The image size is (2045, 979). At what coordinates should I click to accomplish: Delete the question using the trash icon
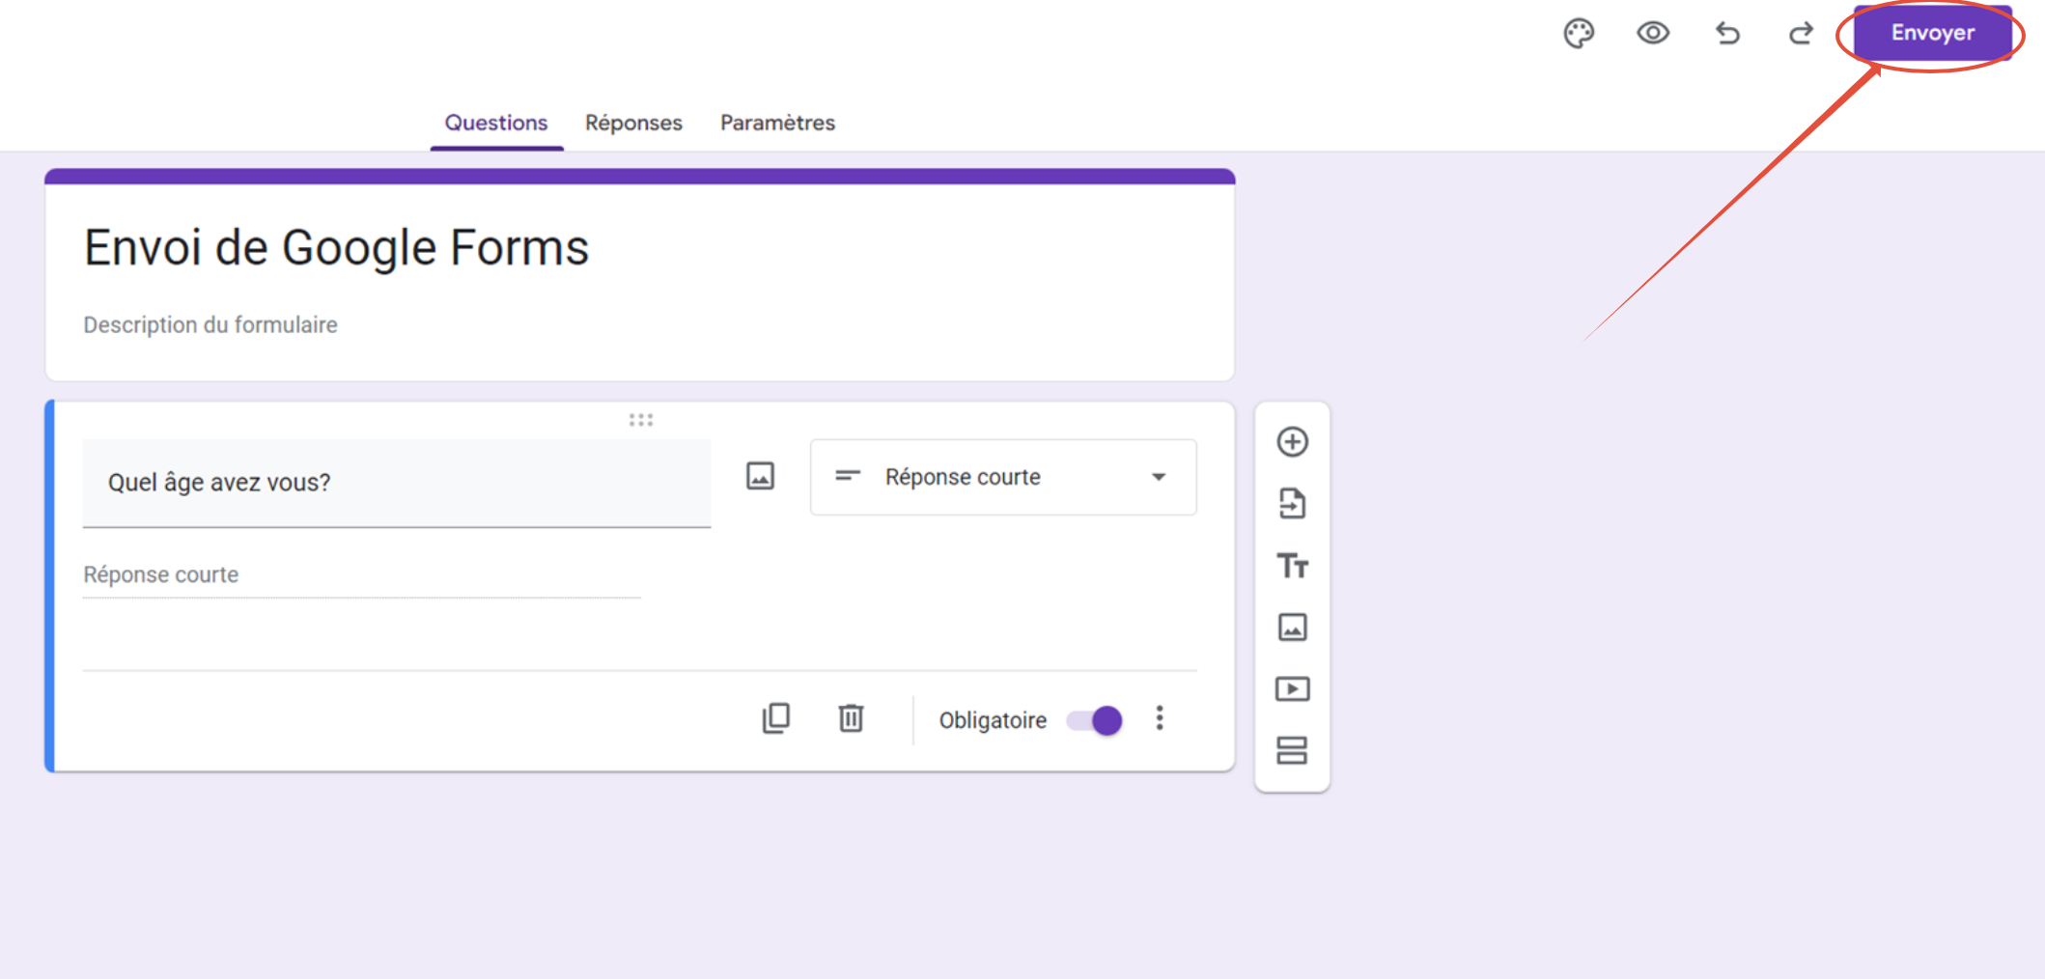click(x=851, y=718)
